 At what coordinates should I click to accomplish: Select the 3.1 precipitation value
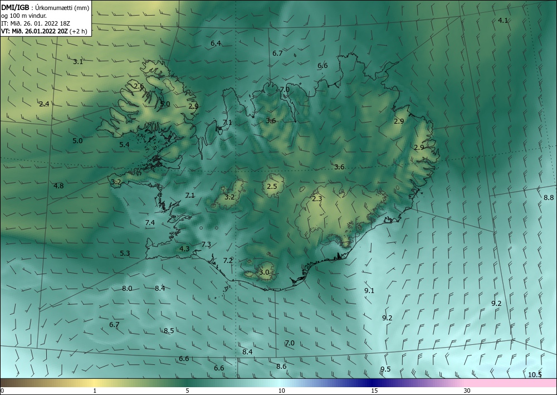point(78,61)
